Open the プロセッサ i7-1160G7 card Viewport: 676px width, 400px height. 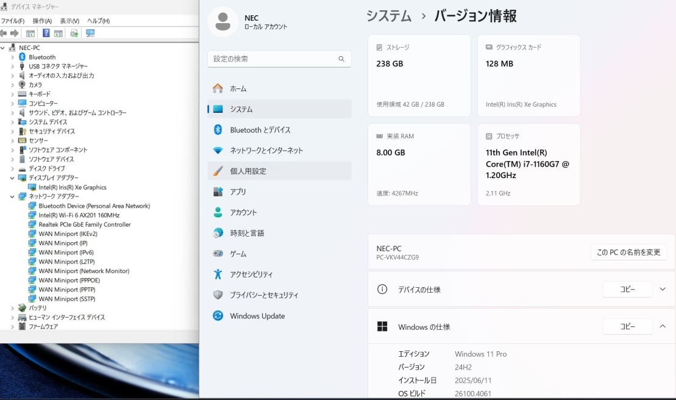pos(528,164)
